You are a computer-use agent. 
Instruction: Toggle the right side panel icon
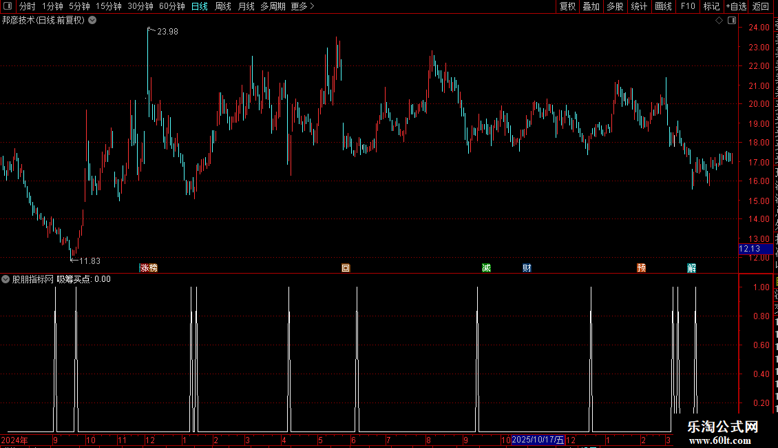732,21
